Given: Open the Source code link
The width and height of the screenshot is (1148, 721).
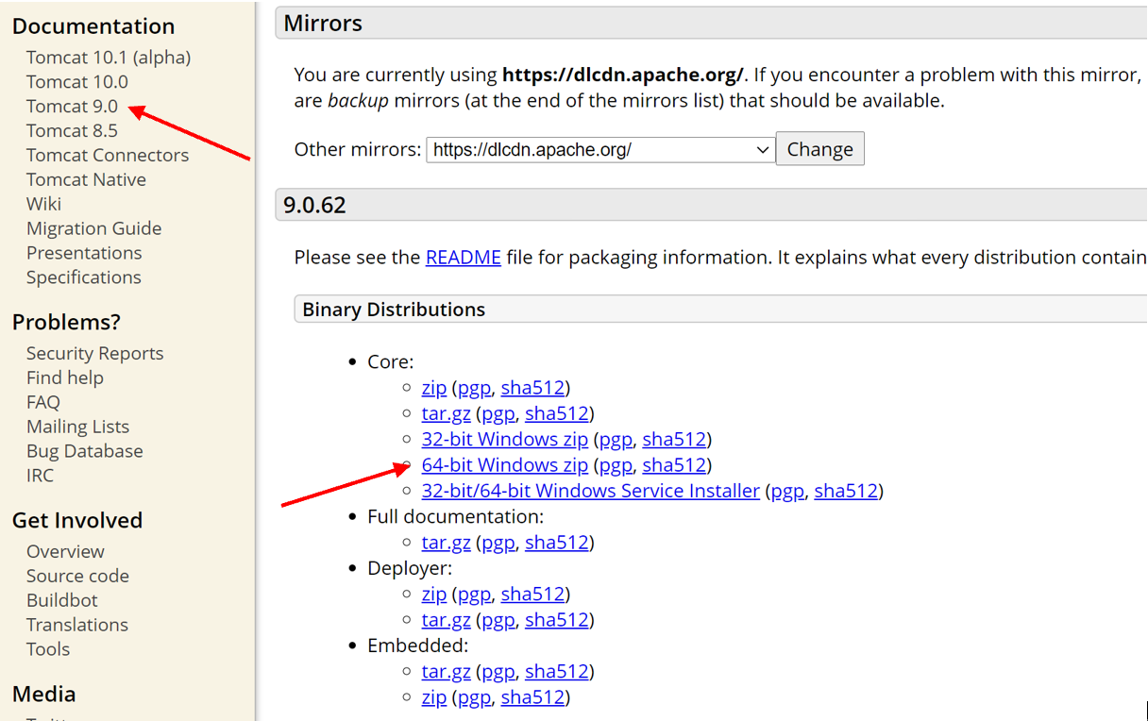Looking at the screenshot, I should click(x=77, y=577).
